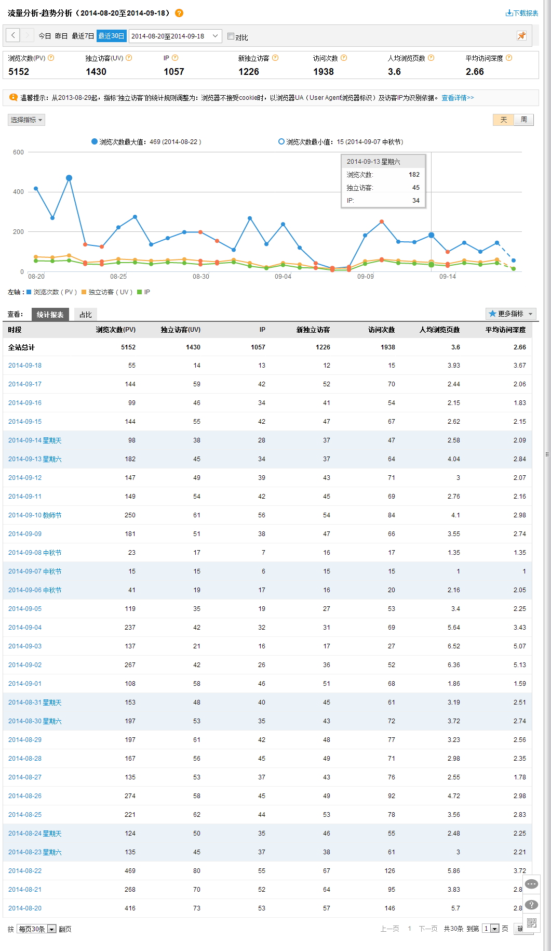
Task: Click the help icon next to 新独立访客
Action: (x=275, y=58)
